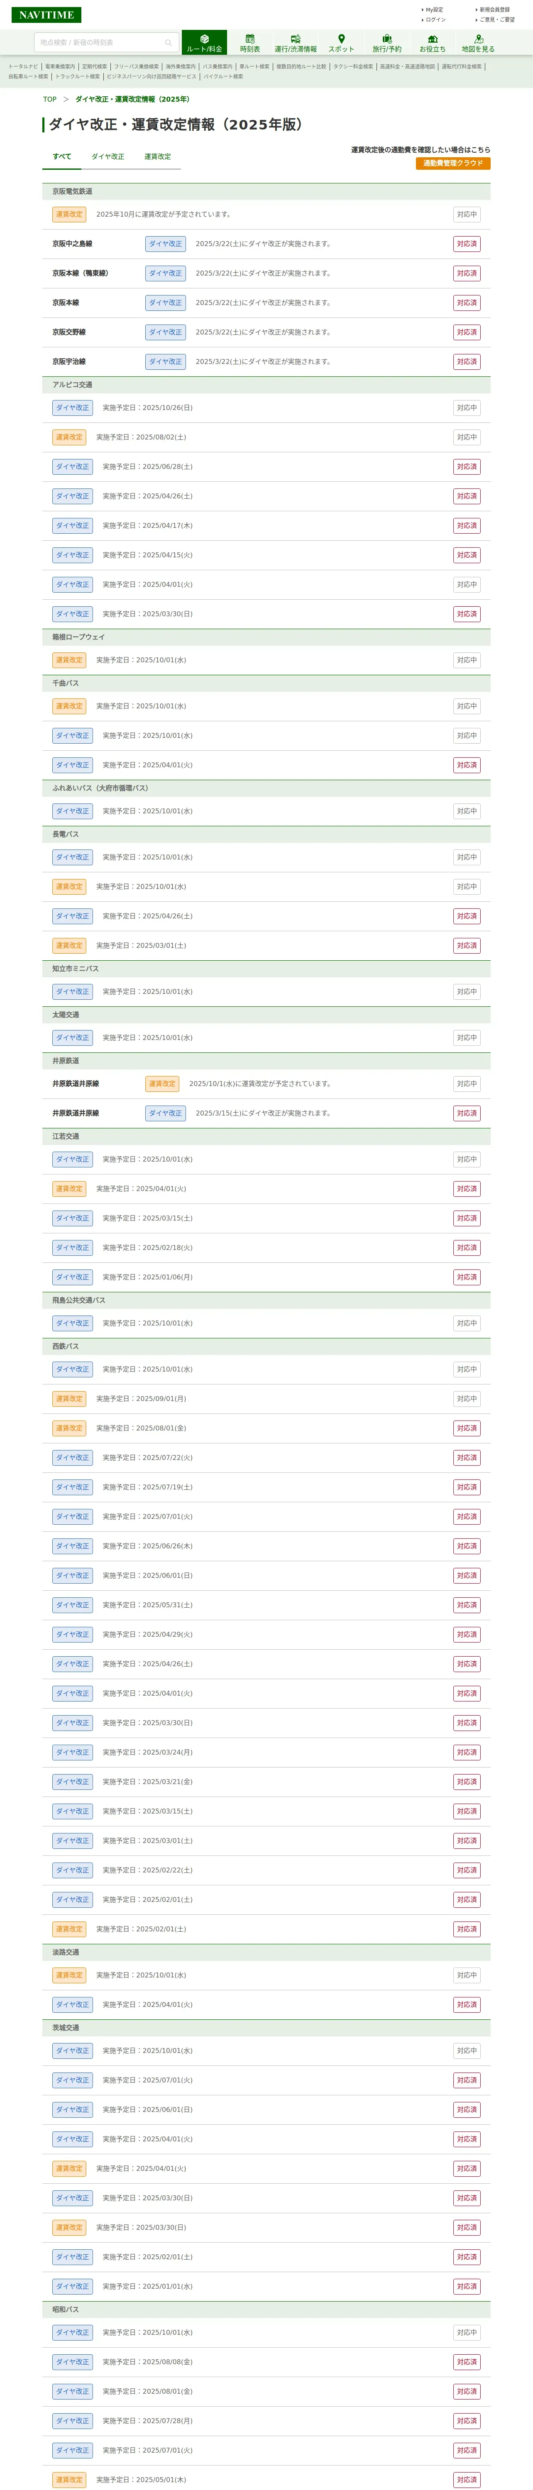Open タクシー料金検索 sub-menu link

tap(353, 67)
